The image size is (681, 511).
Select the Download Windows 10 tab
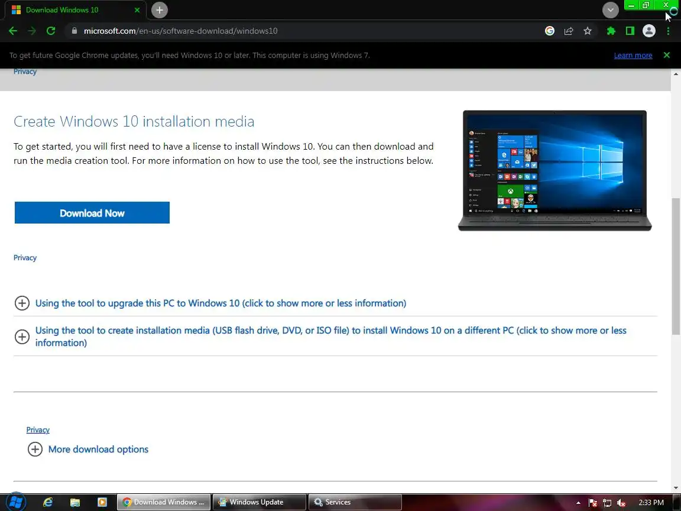74,10
